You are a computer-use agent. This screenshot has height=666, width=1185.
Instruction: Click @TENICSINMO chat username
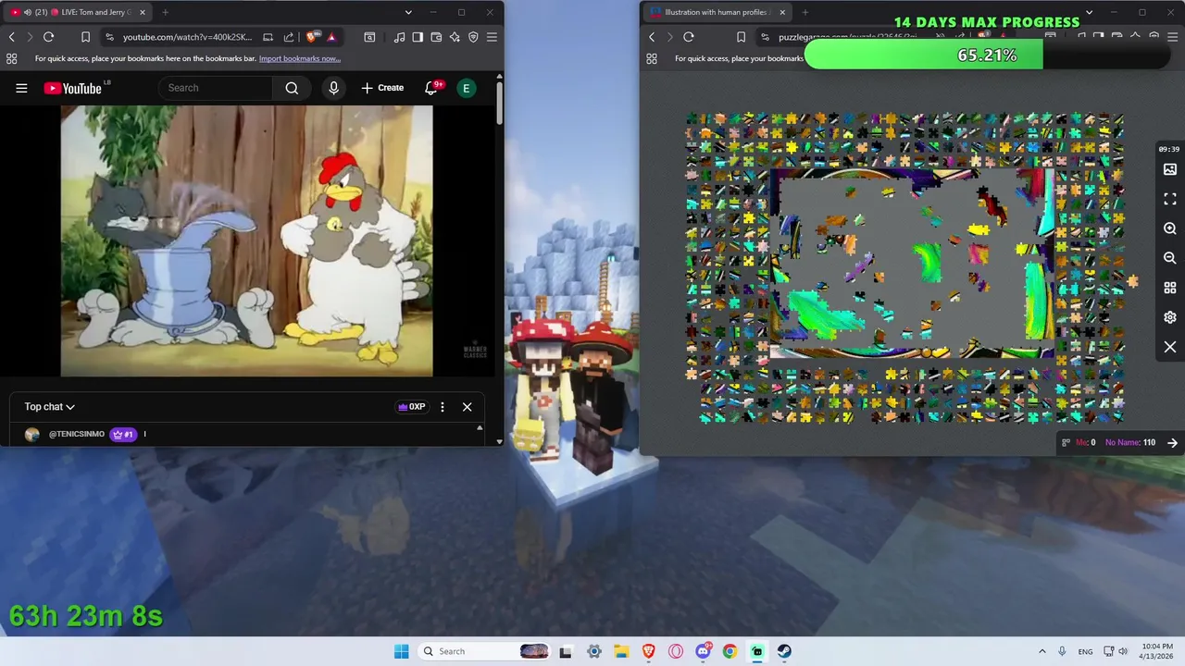pyautogui.click(x=77, y=434)
